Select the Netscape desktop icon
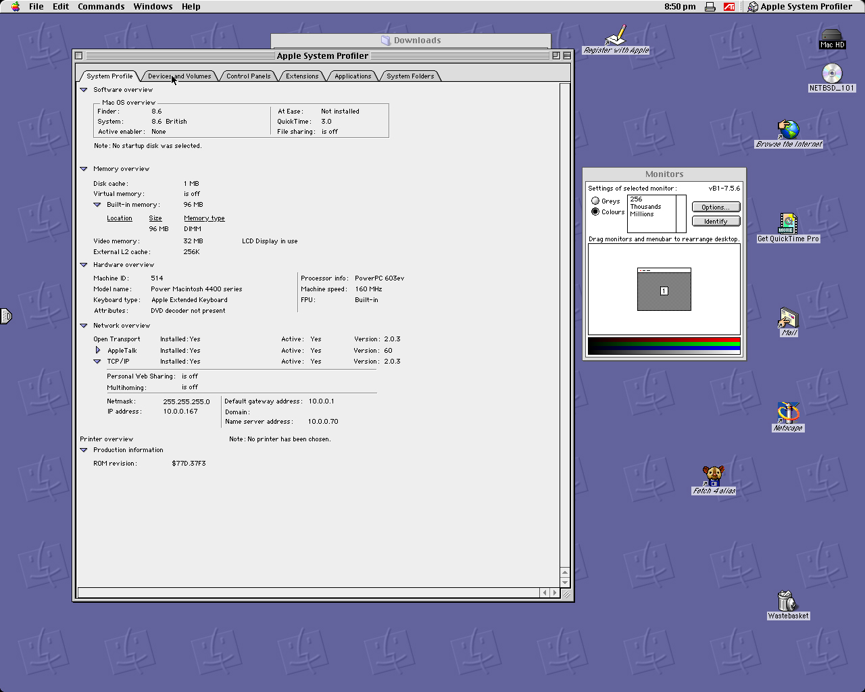The height and width of the screenshot is (692, 865). [x=788, y=412]
